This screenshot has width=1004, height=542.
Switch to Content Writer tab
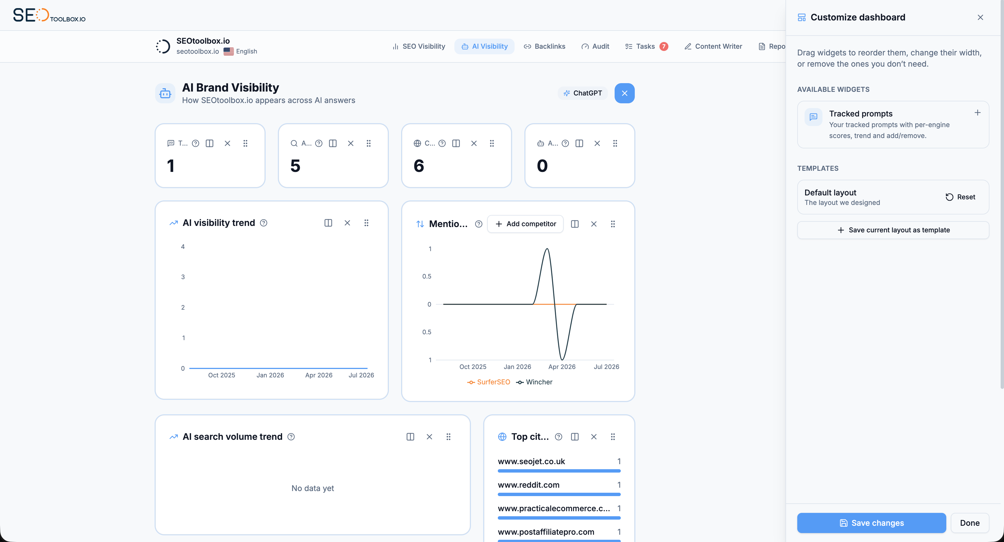click(713, 46)
